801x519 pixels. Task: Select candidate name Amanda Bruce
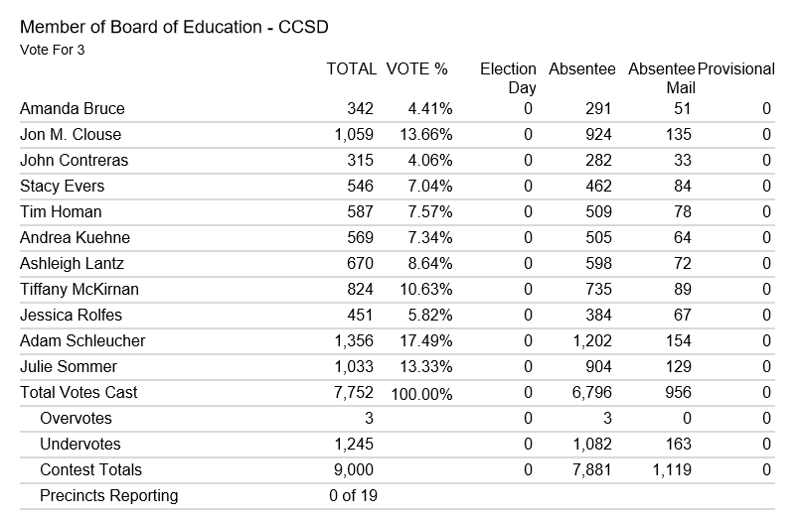(73, 109)
